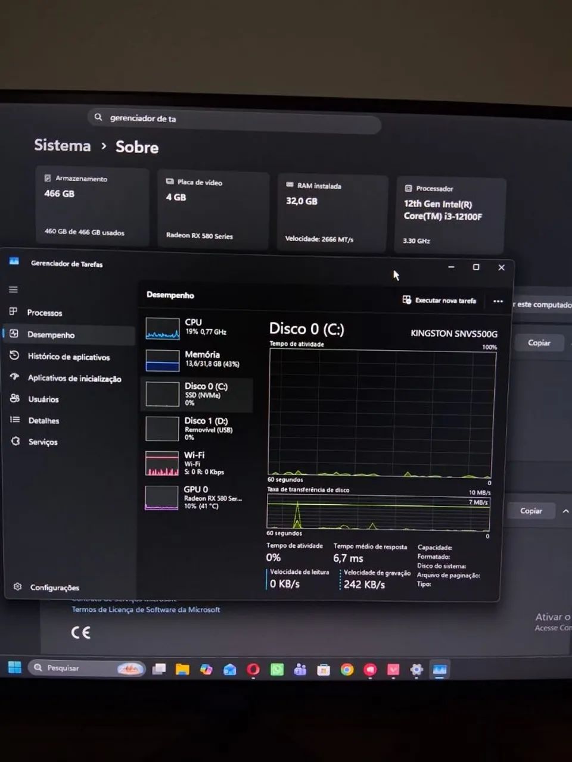Viewport: 572px width, 762px height.
Task: Open WhatsApp from the taskbar
Action: click(x=277, y=670)
